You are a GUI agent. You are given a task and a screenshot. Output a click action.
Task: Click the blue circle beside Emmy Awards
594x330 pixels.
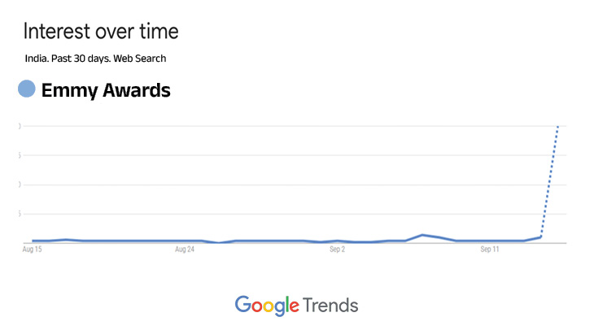point(27,89)
